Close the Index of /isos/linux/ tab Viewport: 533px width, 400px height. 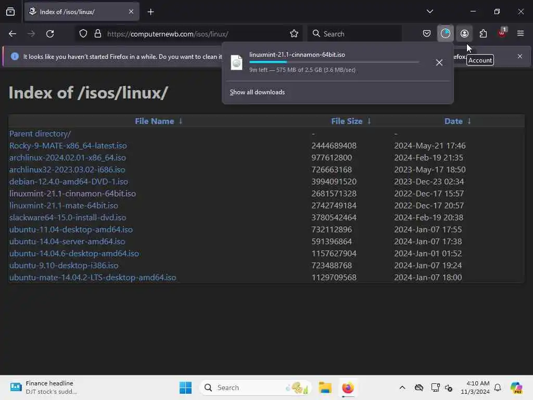[131, 11]
